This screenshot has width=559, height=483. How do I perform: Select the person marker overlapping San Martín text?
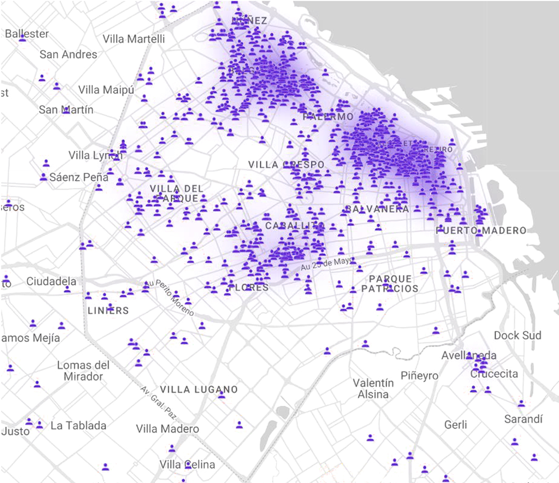point(66,109)
